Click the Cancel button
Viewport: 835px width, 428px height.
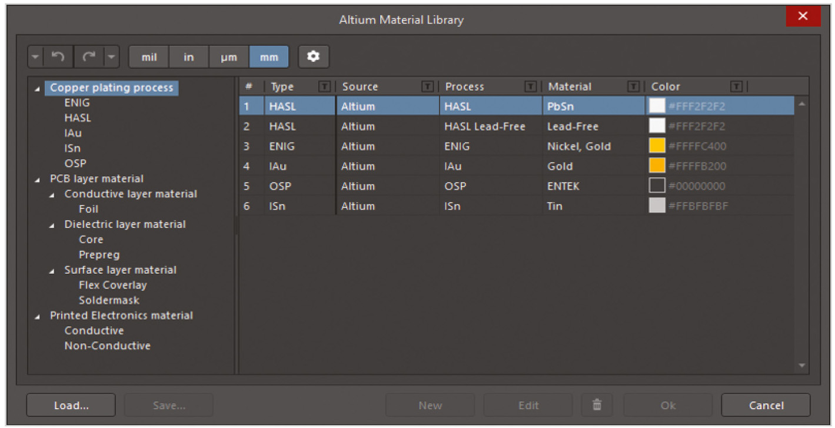[x=766, y=405]
